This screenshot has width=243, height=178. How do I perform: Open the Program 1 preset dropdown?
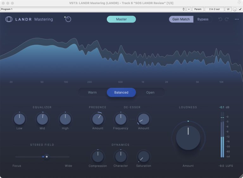93,9
